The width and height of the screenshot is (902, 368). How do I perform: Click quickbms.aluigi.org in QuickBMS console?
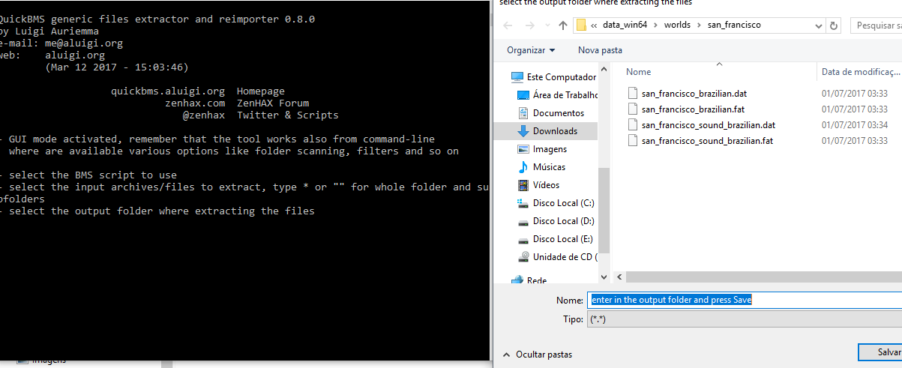coord(168,91)
